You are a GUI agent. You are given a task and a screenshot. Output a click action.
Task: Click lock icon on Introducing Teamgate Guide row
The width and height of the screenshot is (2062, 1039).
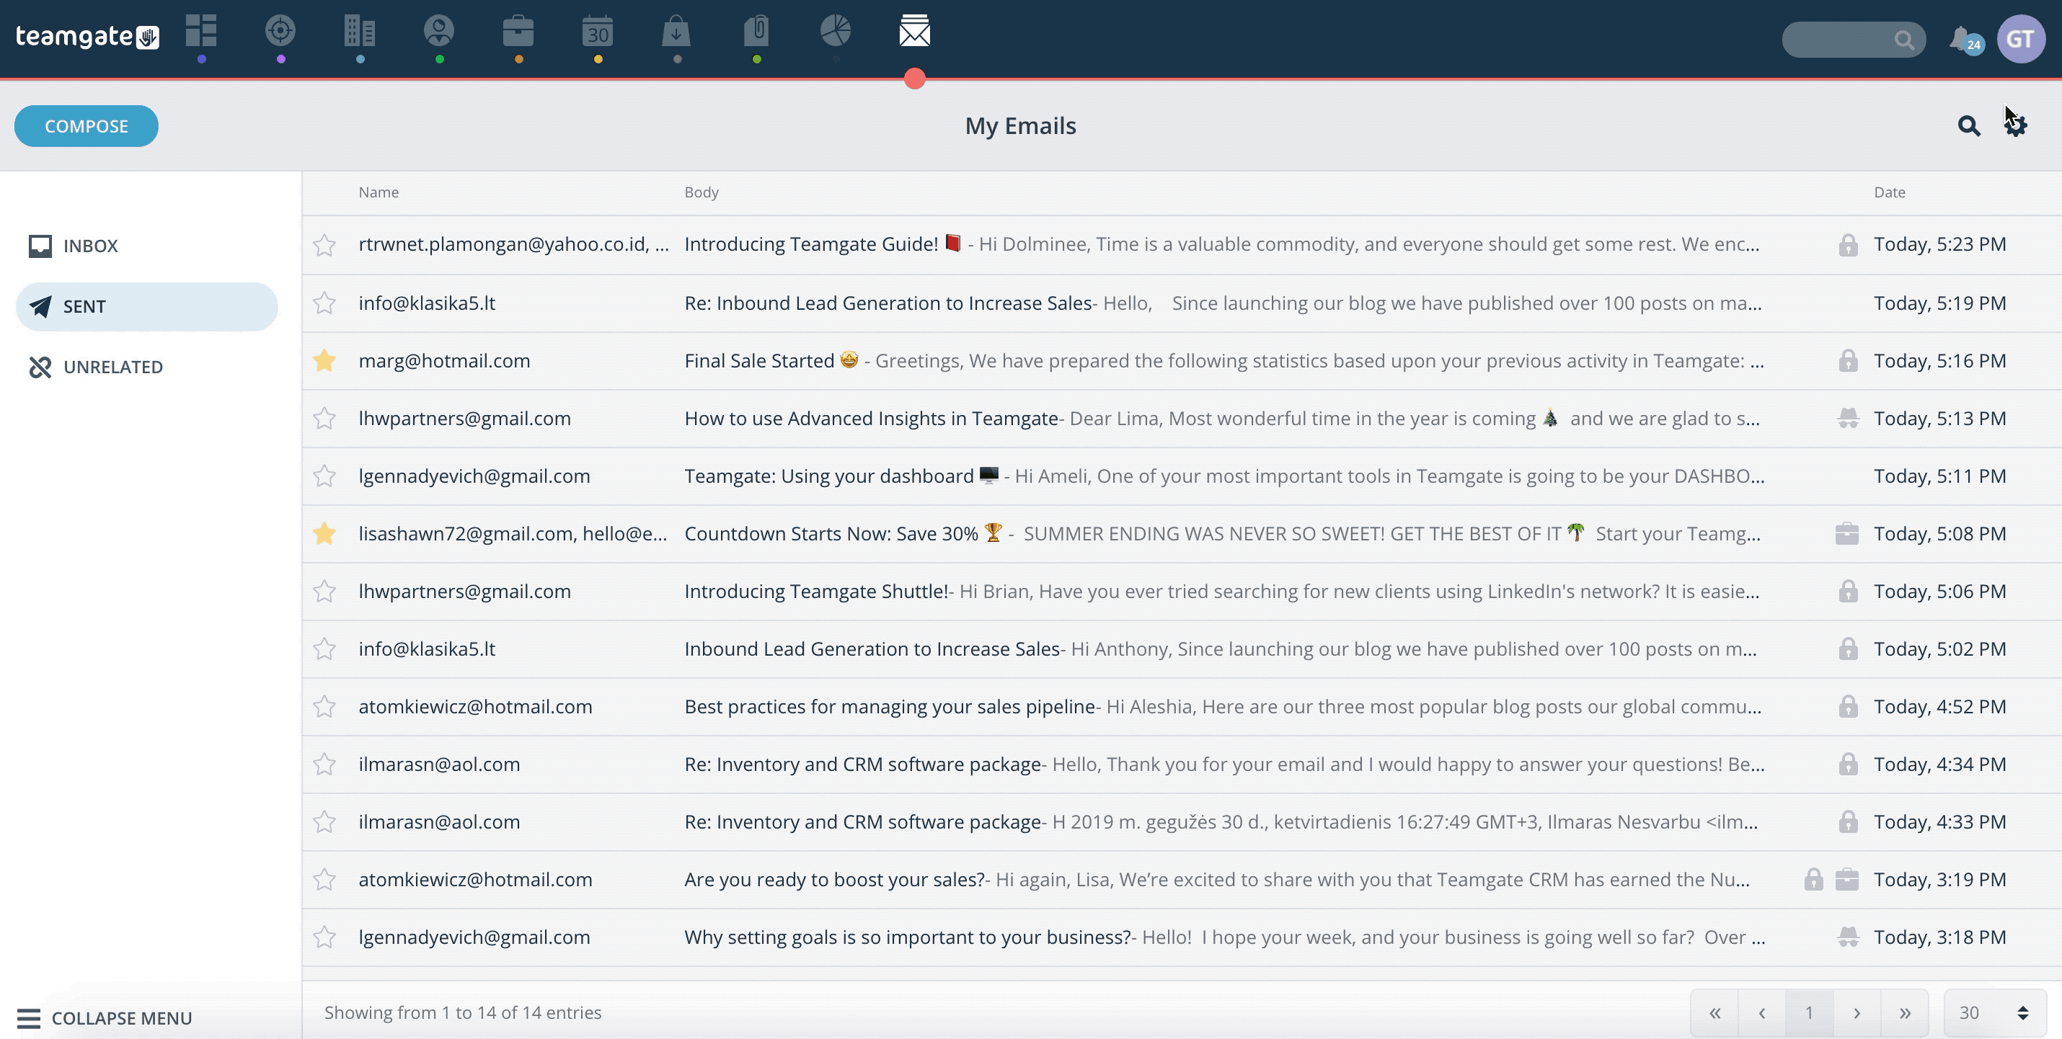pyautogui.click(x=1847, y=245)
